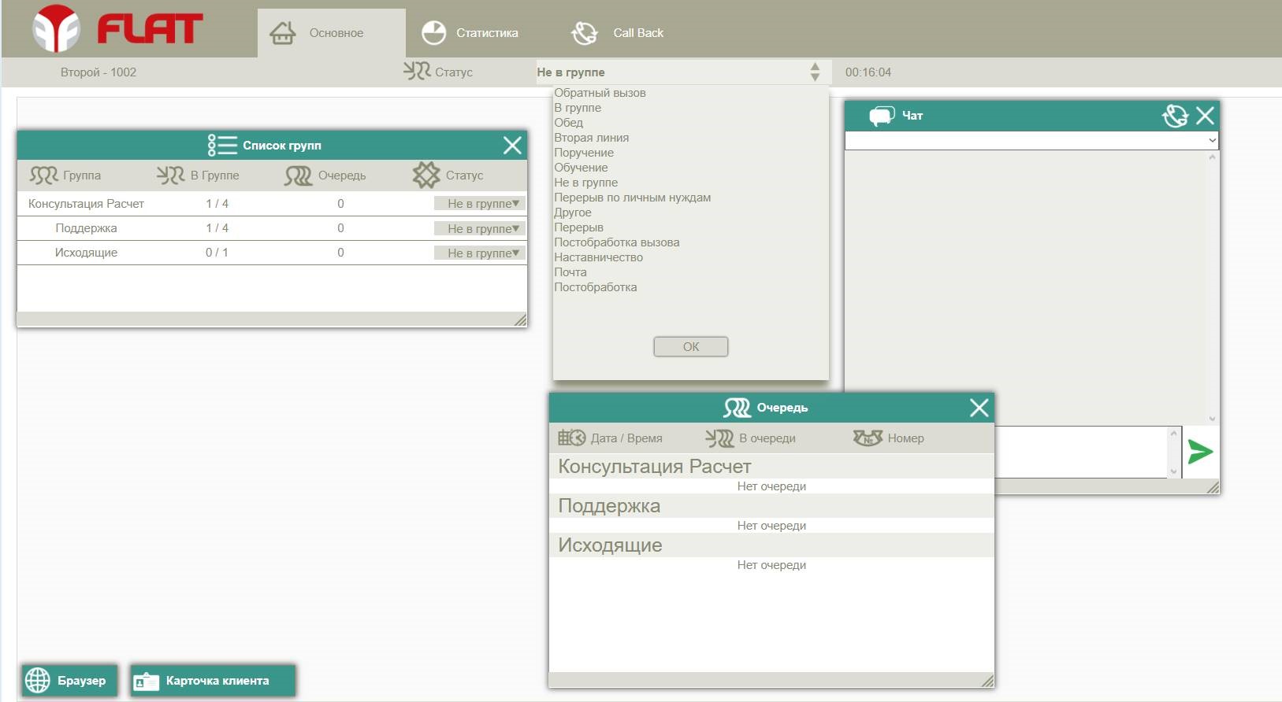This screenshot has width=1282, height=702.
Task: Choose Почта status option
Action: 570,272
